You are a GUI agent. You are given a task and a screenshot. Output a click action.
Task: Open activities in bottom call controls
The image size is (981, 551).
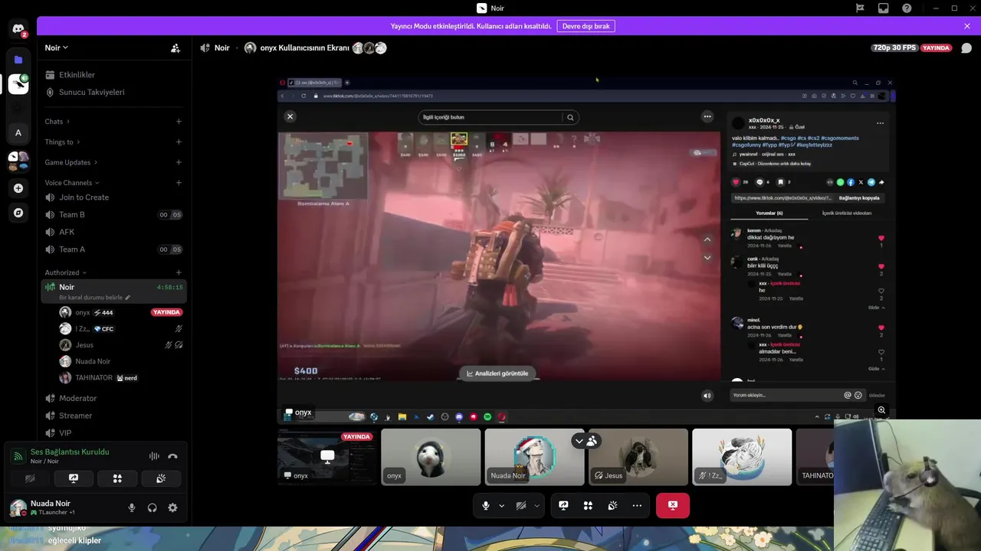588,506
